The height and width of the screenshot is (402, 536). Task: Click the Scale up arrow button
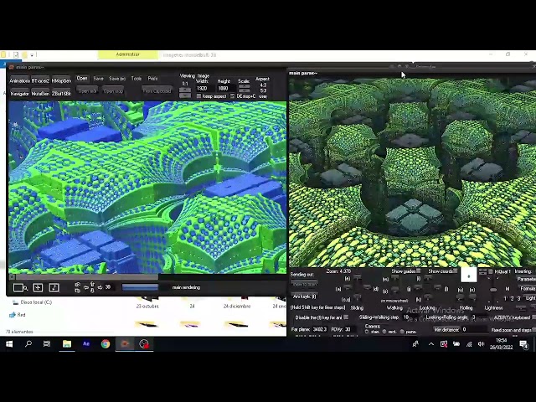pyautogui.click(x=244, y=86)
